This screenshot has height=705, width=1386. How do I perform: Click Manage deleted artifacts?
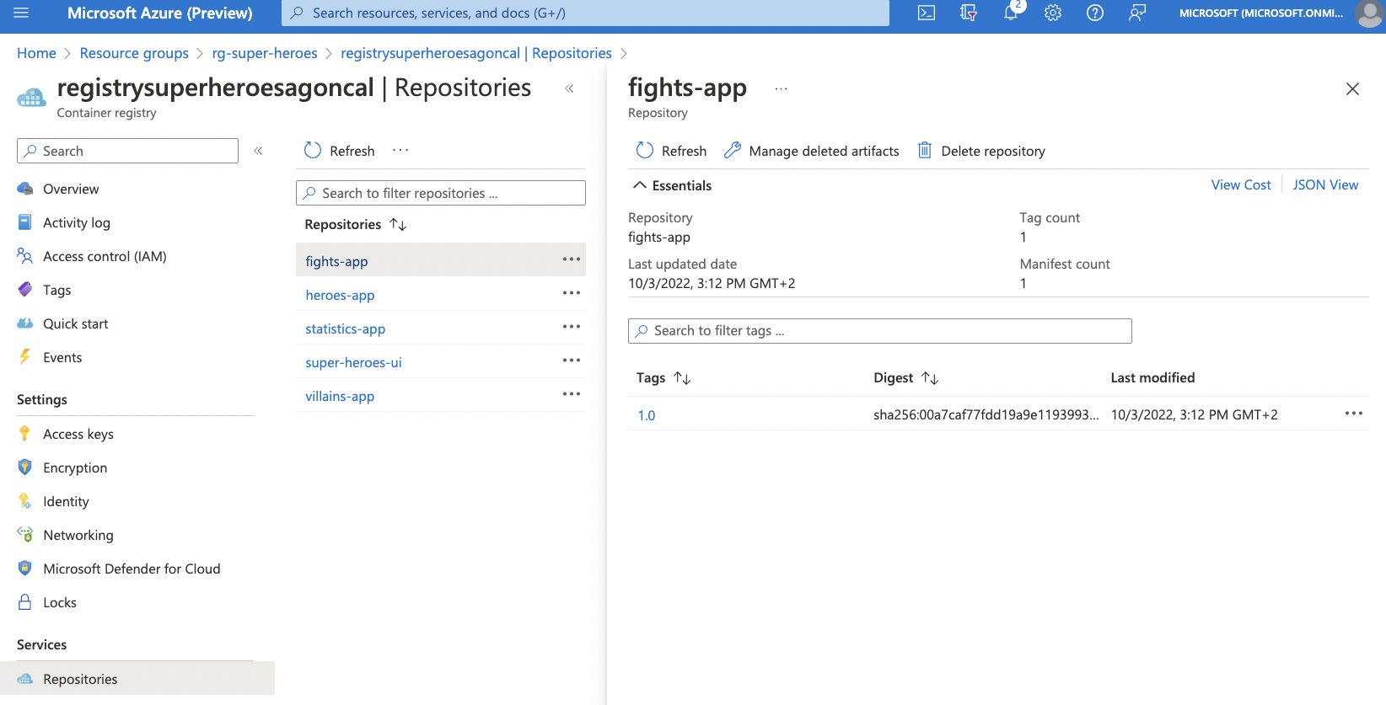812,151
